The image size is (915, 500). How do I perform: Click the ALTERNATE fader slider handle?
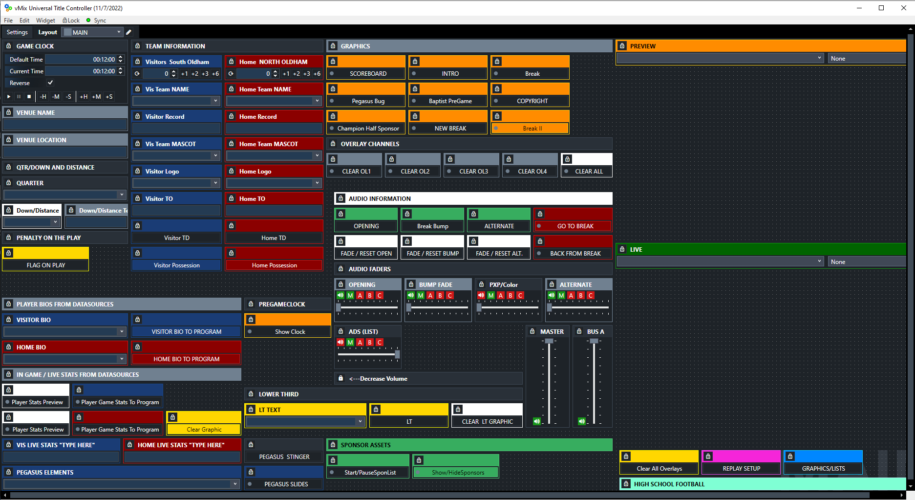pyautogui.click(x=550, y=307)
